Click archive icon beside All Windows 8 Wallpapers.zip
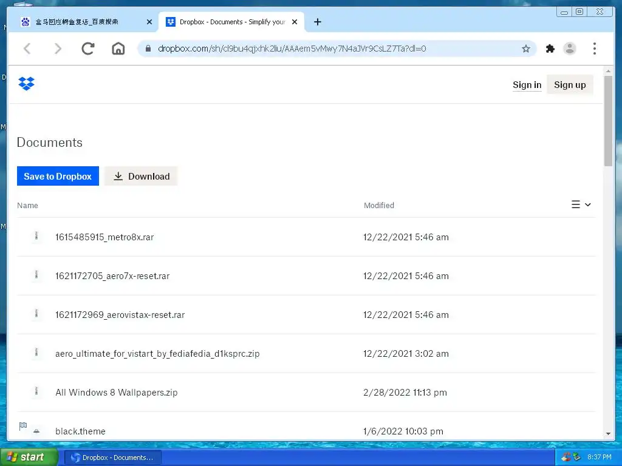This screenshot has height=466, width=622. coord(36,391)
